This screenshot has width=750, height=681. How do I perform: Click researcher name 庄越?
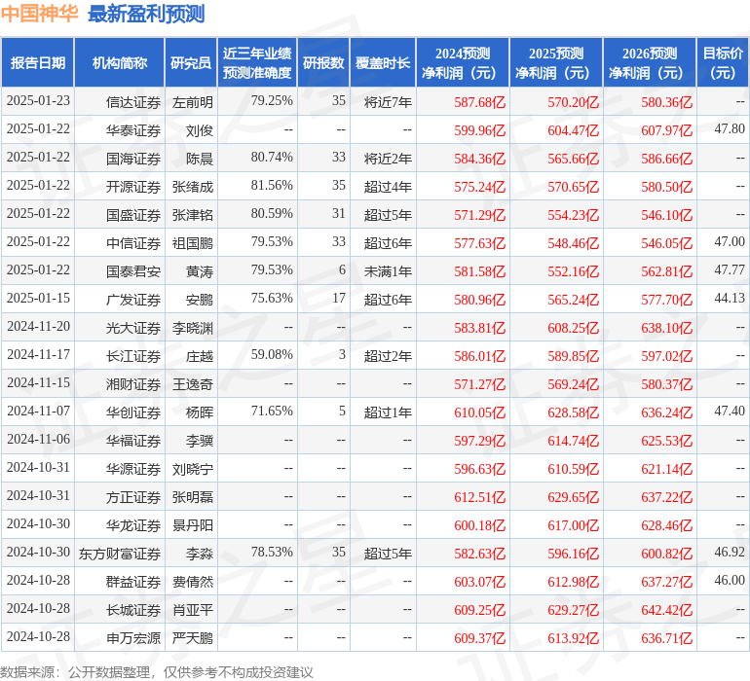(x=200, y=355)
